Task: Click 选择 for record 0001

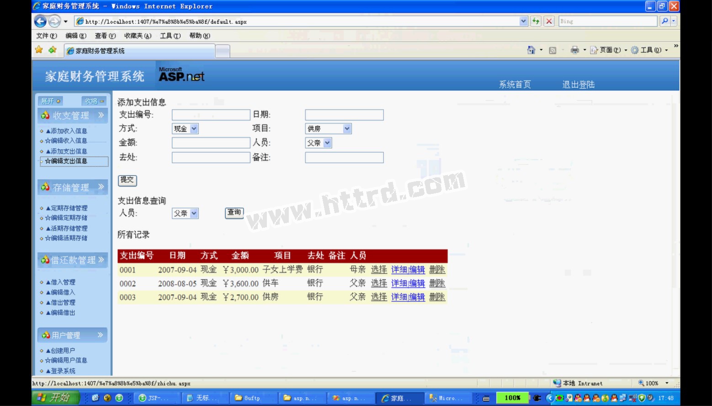Action: tap(379, 270)
